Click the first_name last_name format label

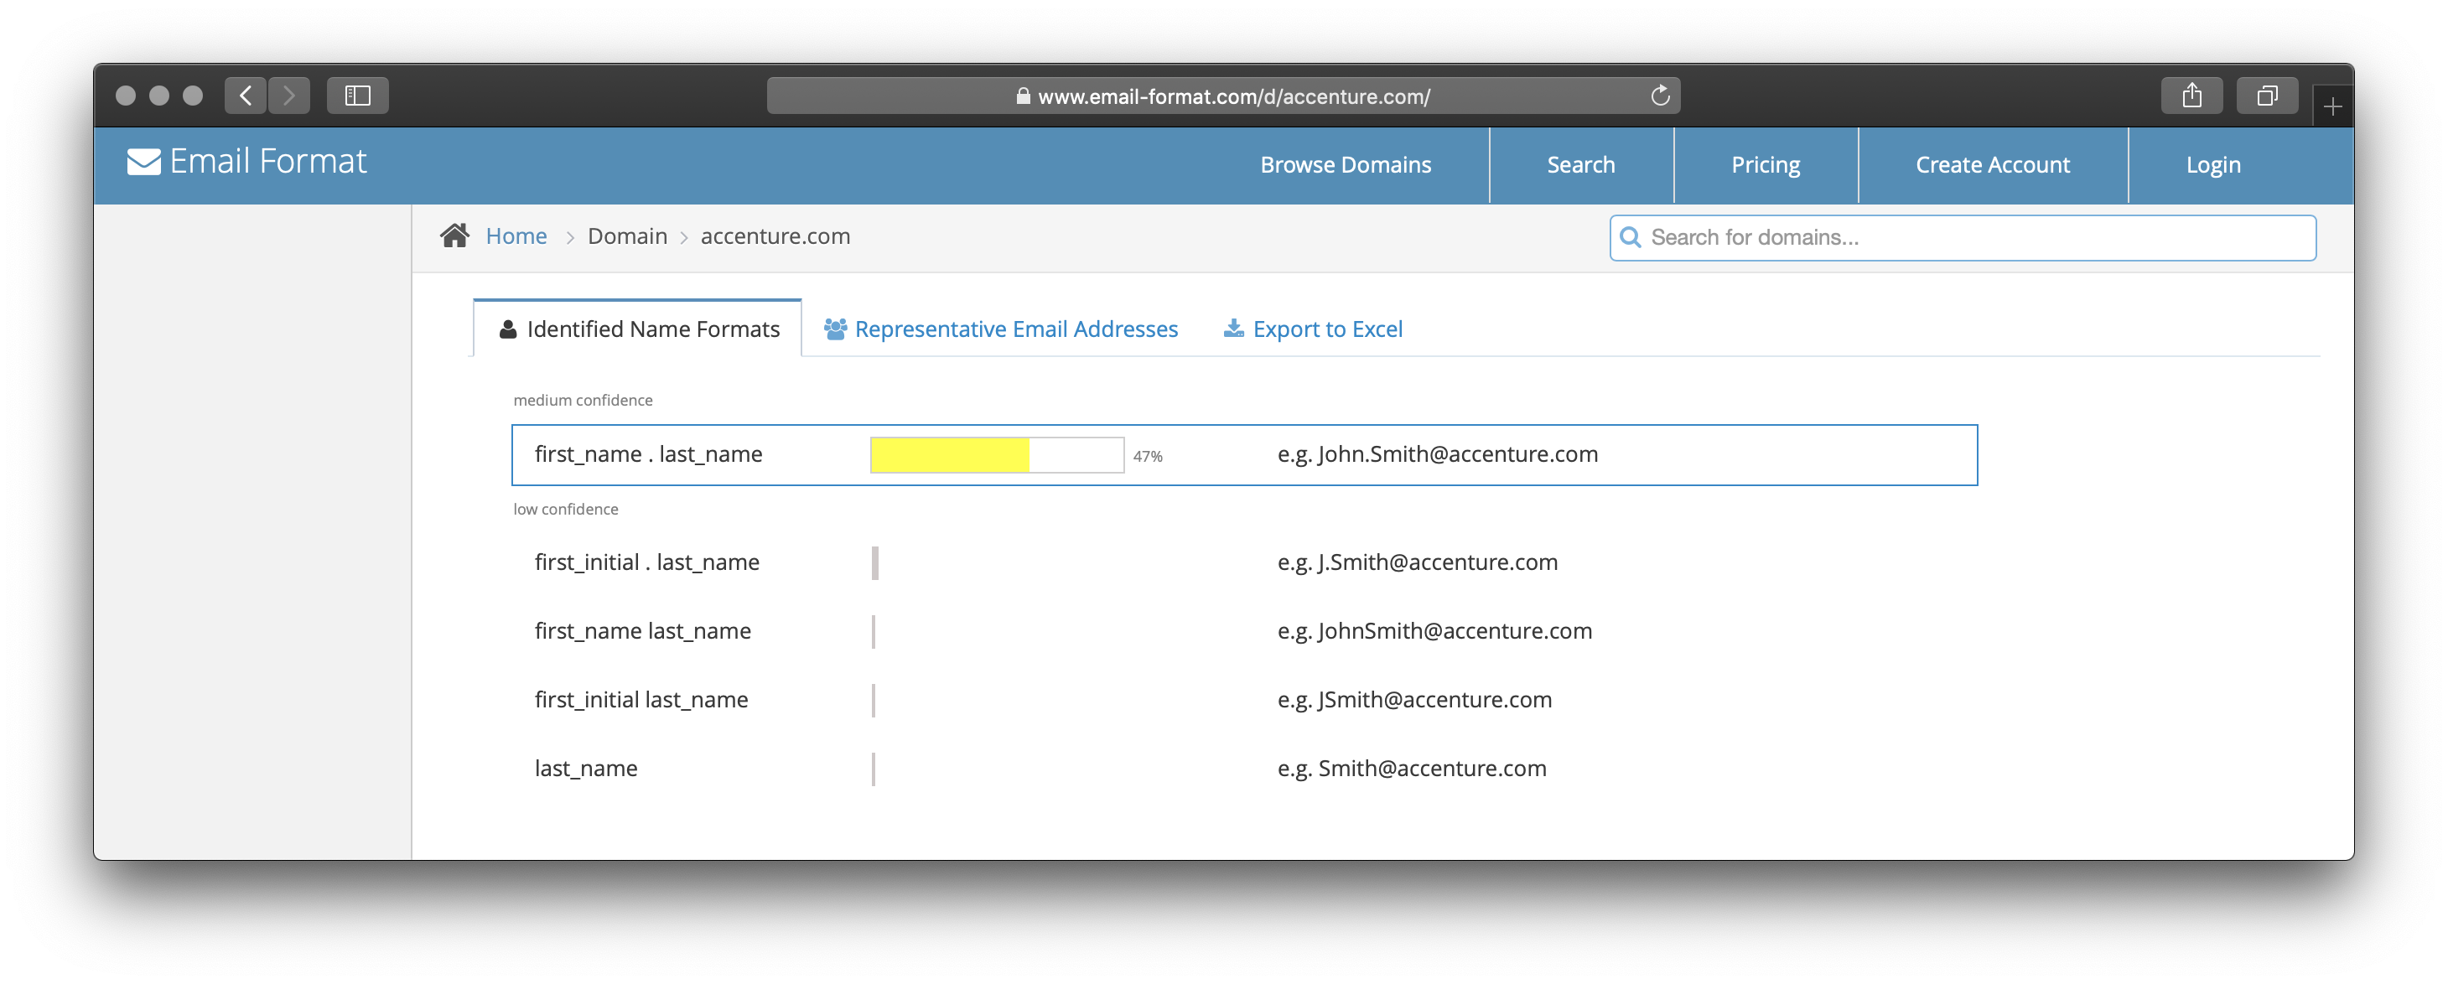(x=642, y=632)
